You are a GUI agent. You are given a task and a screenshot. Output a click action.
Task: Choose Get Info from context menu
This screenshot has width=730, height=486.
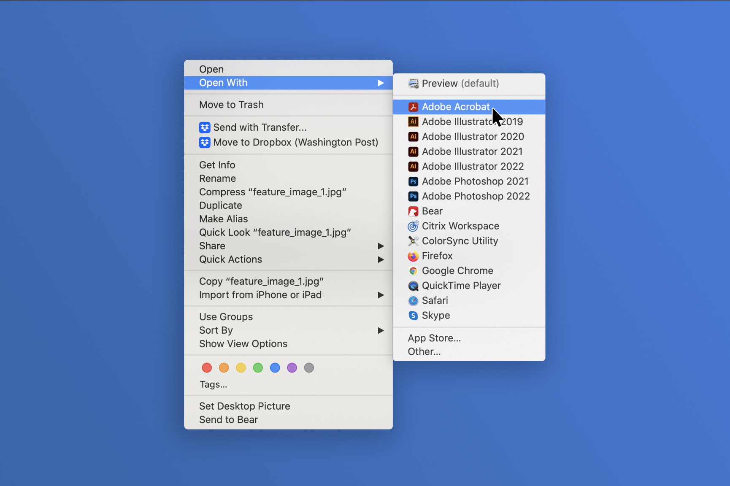[x=217, y=165]
